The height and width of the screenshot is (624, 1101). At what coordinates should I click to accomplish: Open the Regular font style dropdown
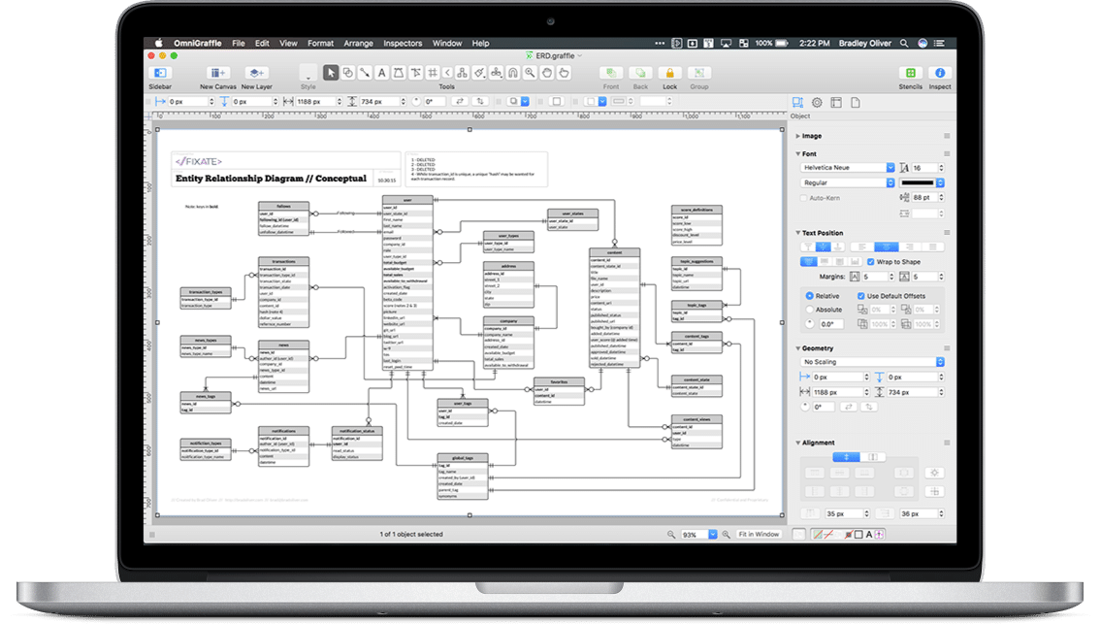[848, 182]
